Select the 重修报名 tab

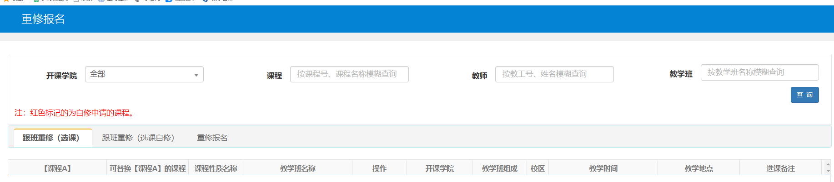[212, 138]
